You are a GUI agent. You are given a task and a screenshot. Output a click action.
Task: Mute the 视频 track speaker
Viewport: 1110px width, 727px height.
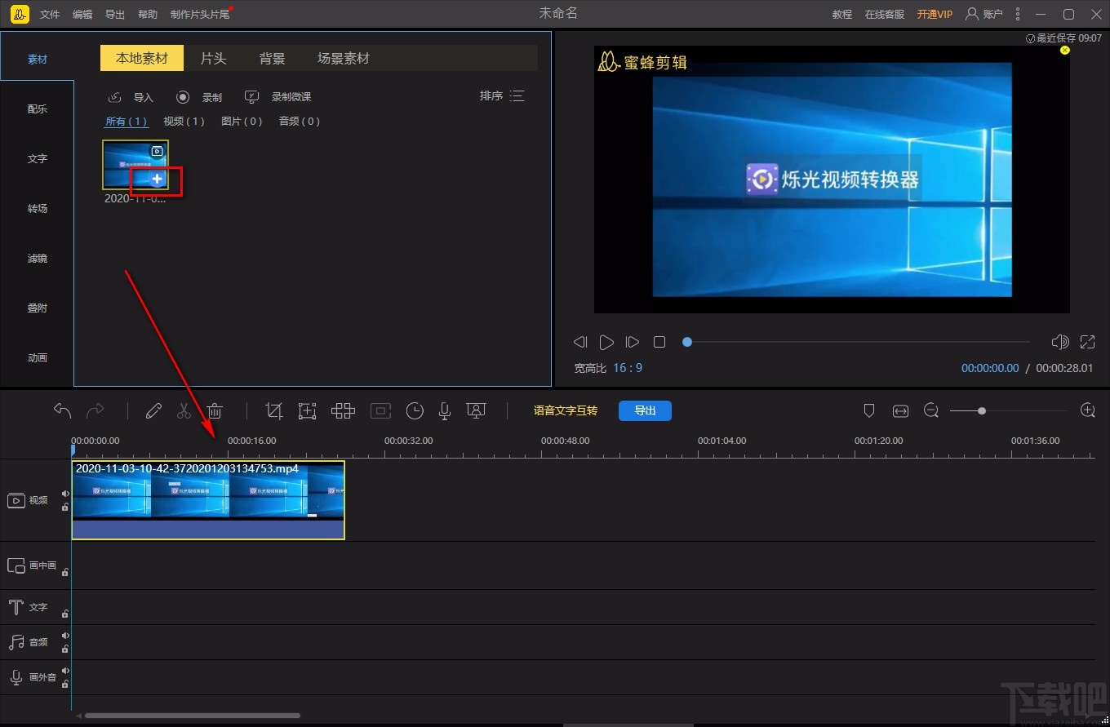(x=65, y=494)
